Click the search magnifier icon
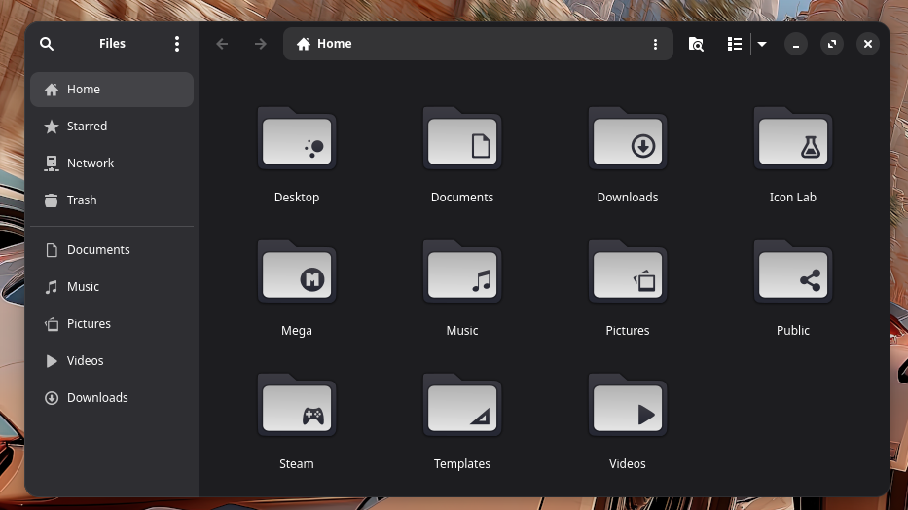The height and width of the screenshot is (510, 908). coord(47,44)
